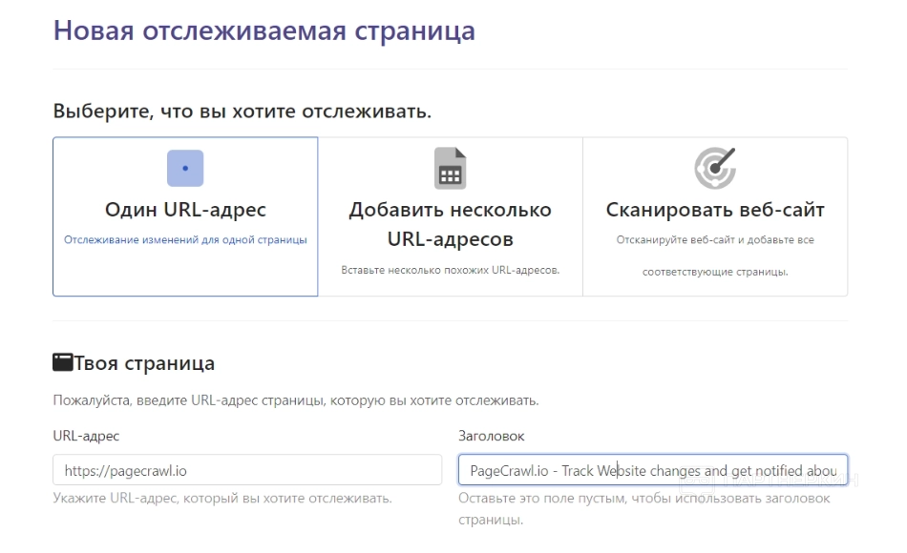This screenshot has width=907, height=553.
Task: Click the spreadsheet file icon for multiple URLs
Action: coord(450,168)
